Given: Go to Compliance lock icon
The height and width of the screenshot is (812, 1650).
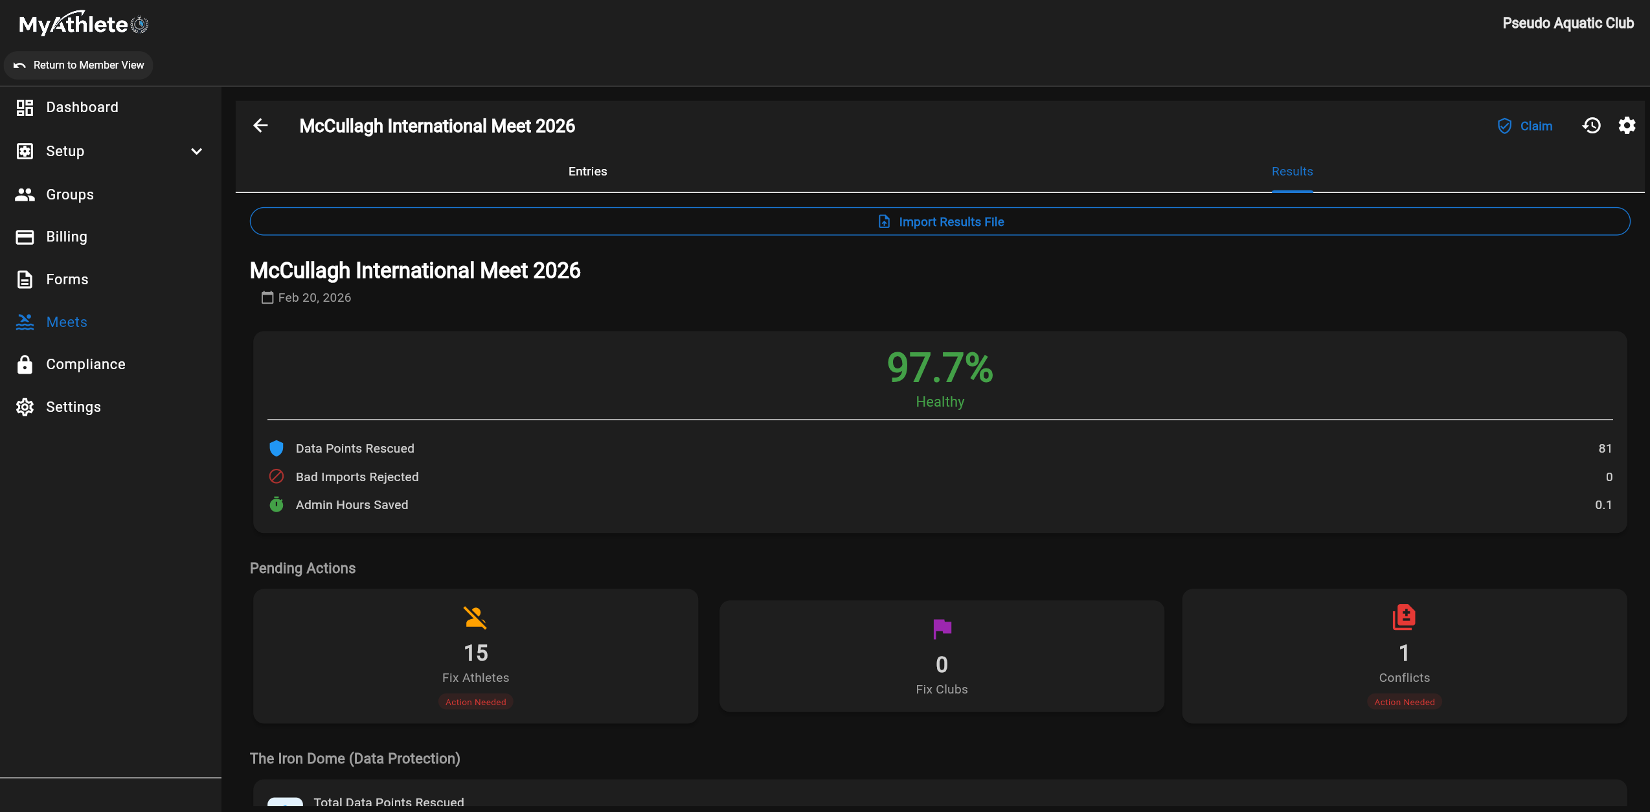Looking at the screenshot, I should tap(25, 365).
